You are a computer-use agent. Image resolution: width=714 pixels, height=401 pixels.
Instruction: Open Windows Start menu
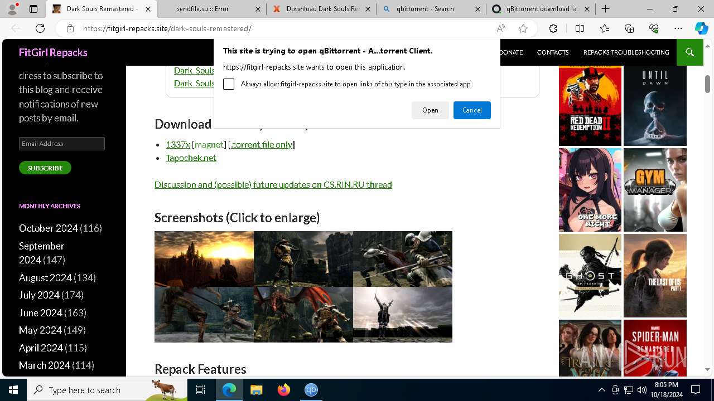pos(13,390)
